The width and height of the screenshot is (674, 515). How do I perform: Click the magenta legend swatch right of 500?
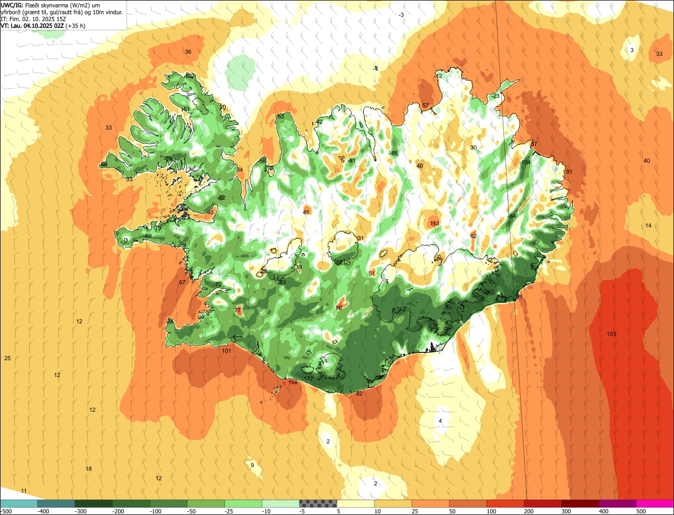[x=655, y=503]
